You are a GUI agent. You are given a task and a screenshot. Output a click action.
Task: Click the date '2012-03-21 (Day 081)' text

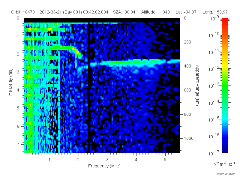click(x=61, y=12)
